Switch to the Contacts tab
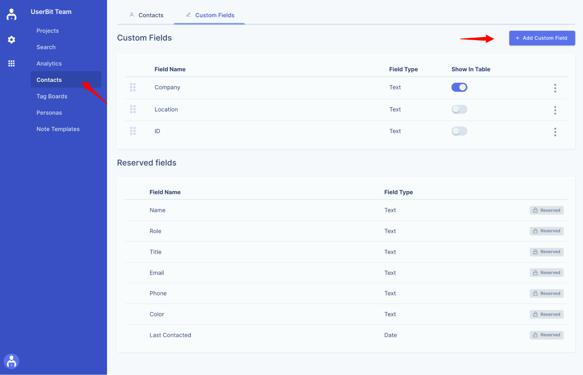This screenshot has height=375, width=583. point(146,15)
